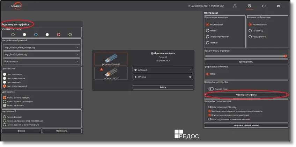Screen dimensions: 296x147
Task: Open the Панель верхняя color swatch
Action: point(5,125)
